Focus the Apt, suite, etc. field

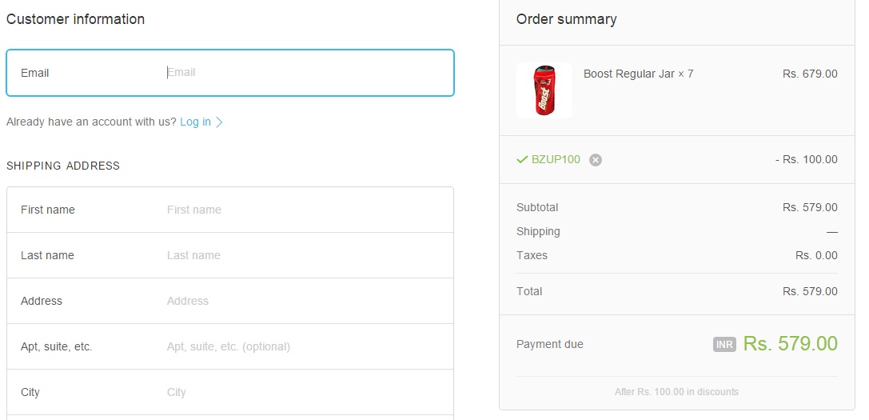coord(304,346)
